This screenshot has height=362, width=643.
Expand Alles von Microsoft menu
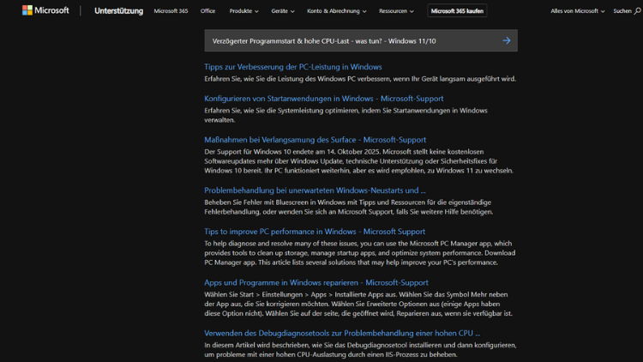577,11
